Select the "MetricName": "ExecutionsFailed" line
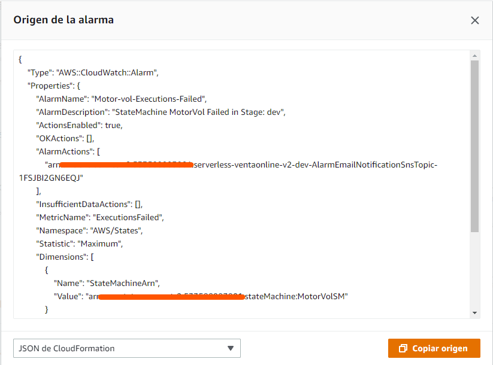 point(100,217)
